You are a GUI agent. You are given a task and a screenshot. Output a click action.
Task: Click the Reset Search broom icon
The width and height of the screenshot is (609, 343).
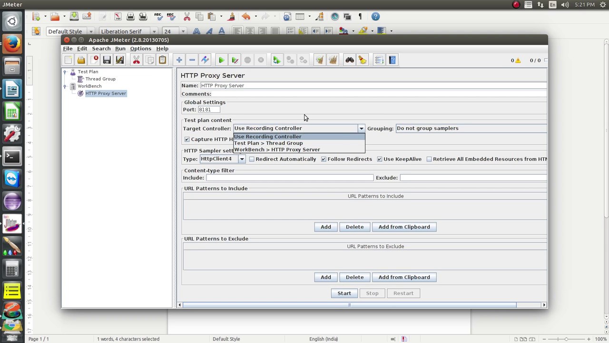point(363,60)
